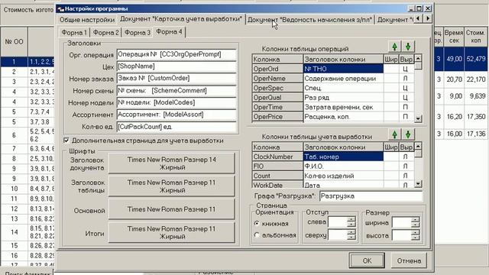Click row 16 in background table
Image resolution: width=489 pixels, height=275 pixels.
point(28,256)
